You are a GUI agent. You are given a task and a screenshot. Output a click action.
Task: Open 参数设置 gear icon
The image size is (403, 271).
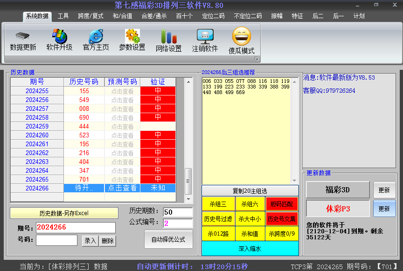tap(132, 36)
